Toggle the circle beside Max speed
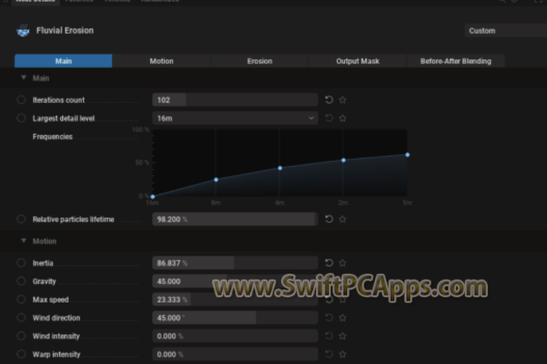The width and height of the screenshot is (547, 364). click(21, 300)
